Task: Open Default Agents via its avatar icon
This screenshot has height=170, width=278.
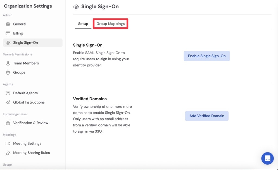Action: (8, 93)
